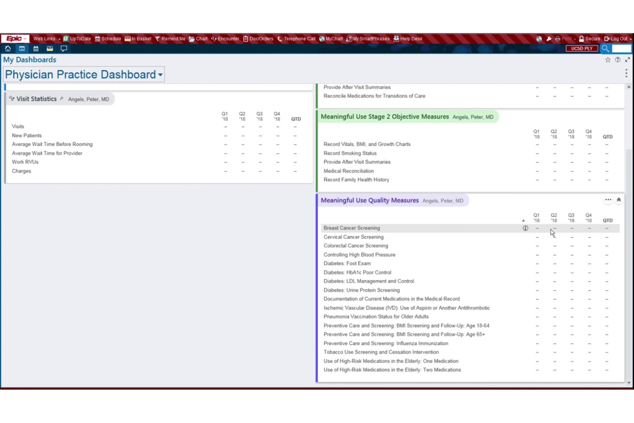The height and width of the screenshot is (423, 634).
Task: Select Work RVUs row
Action: (x=25, y=162)
